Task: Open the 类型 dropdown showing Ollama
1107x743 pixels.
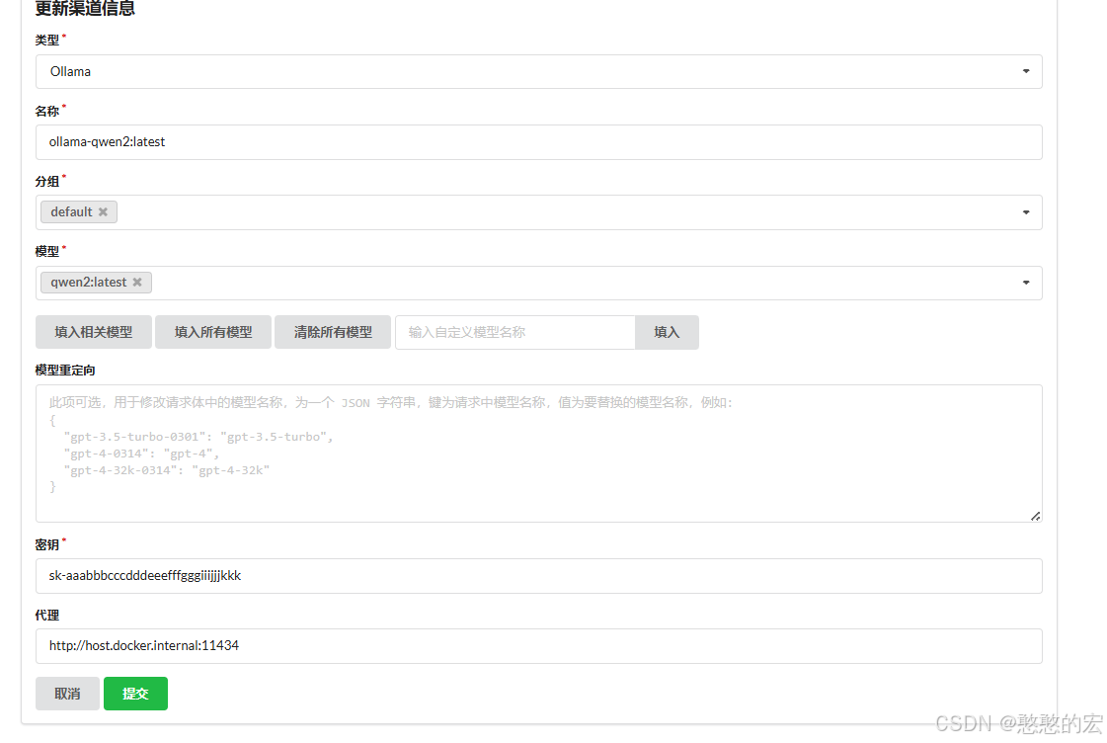Action: pyautogui.click(x=538, y=71)
